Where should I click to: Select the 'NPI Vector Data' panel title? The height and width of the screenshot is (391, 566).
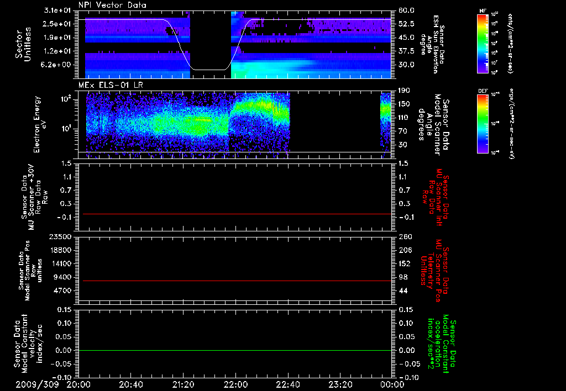click(x=112, y=5)
